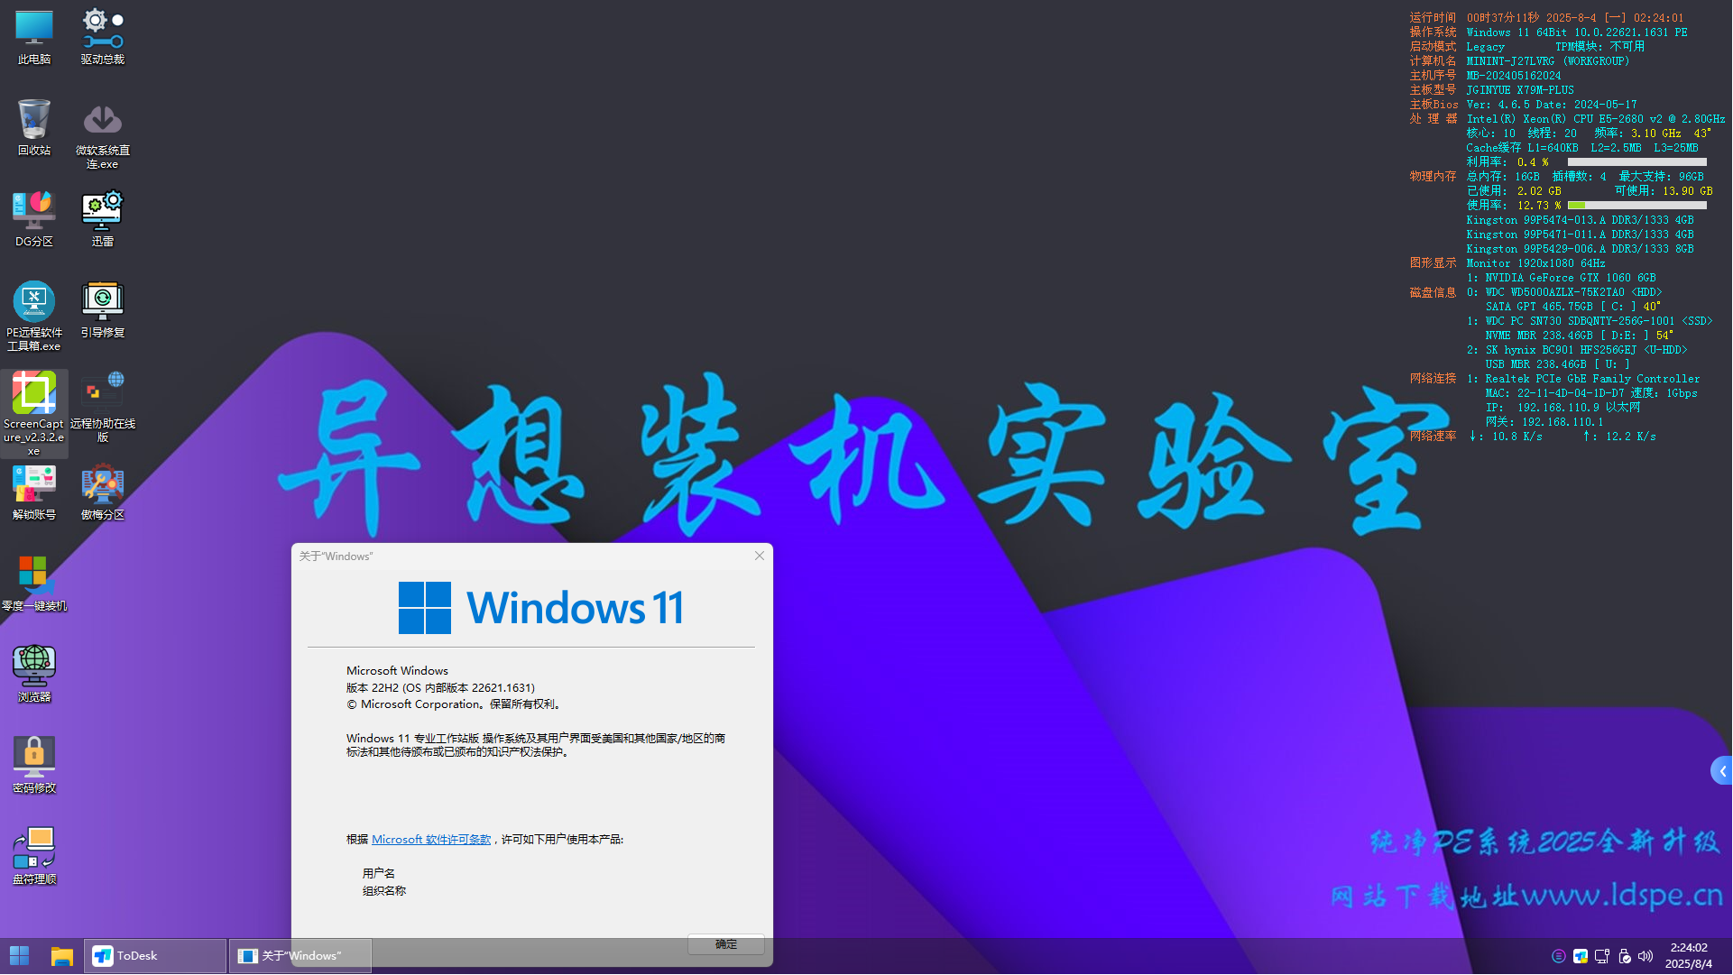Image resolution: width=1733 pixels, height=975 pixels.
Task: Click the safely remove USB tray icon
Action: [x=1624, y=956]
